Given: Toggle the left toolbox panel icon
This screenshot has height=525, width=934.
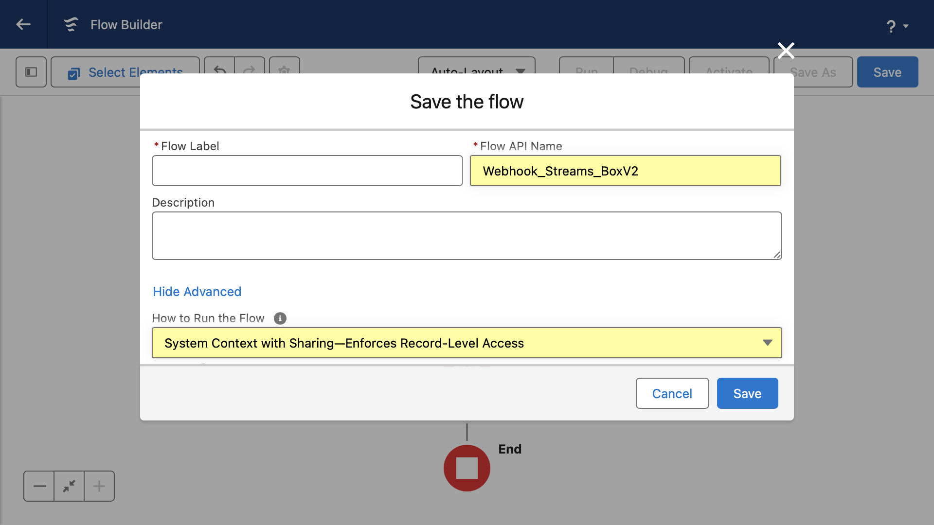Looking at the screenshot, I should [31, 72].
